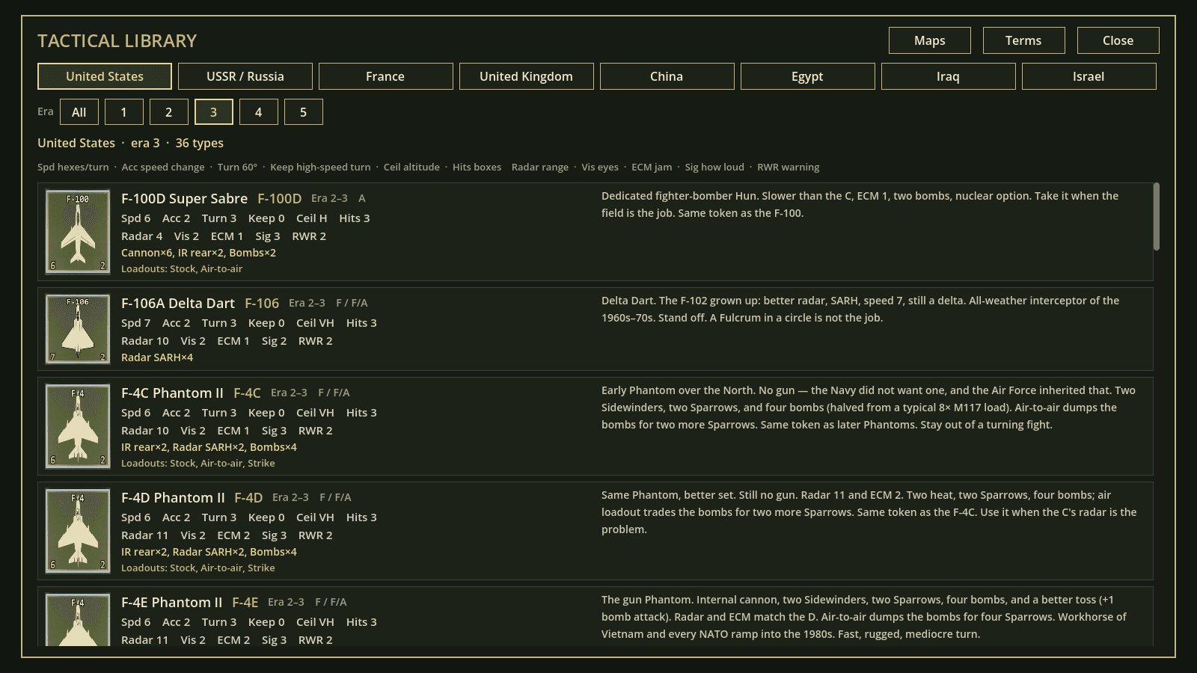This screenshot has width=1197, height=673.
Task: Click the 'Spd hexes/turn' legend entry
Action: [73, 167]
